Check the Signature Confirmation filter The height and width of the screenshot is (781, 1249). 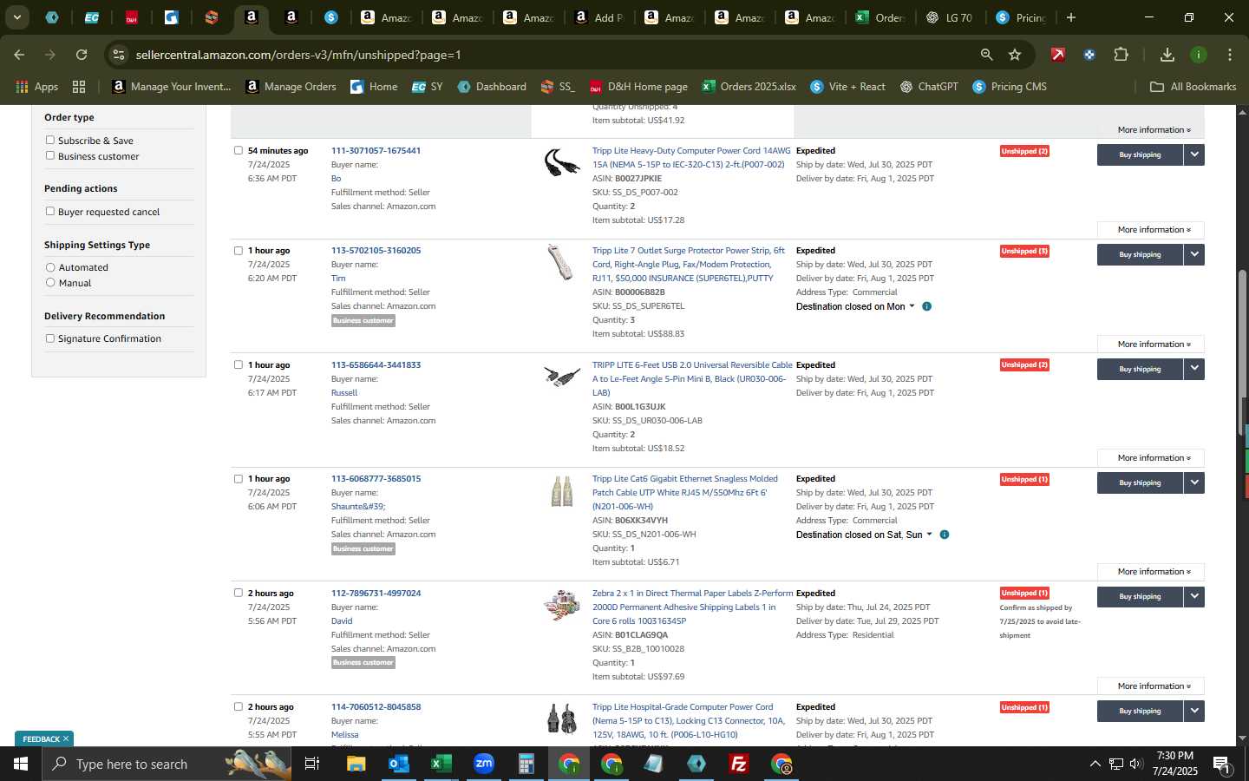50,338
